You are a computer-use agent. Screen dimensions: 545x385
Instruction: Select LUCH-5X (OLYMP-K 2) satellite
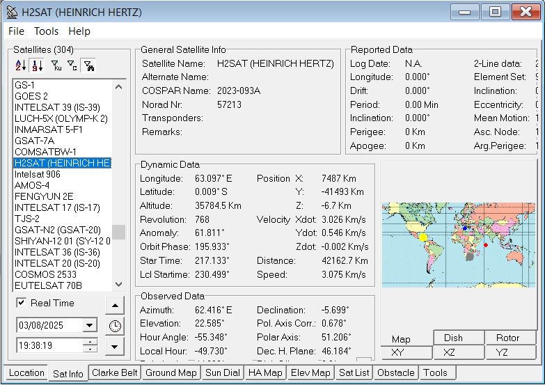point(63,118)
